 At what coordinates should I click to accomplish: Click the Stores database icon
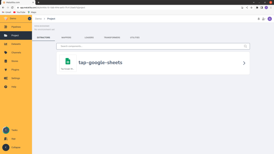point(6,61)
